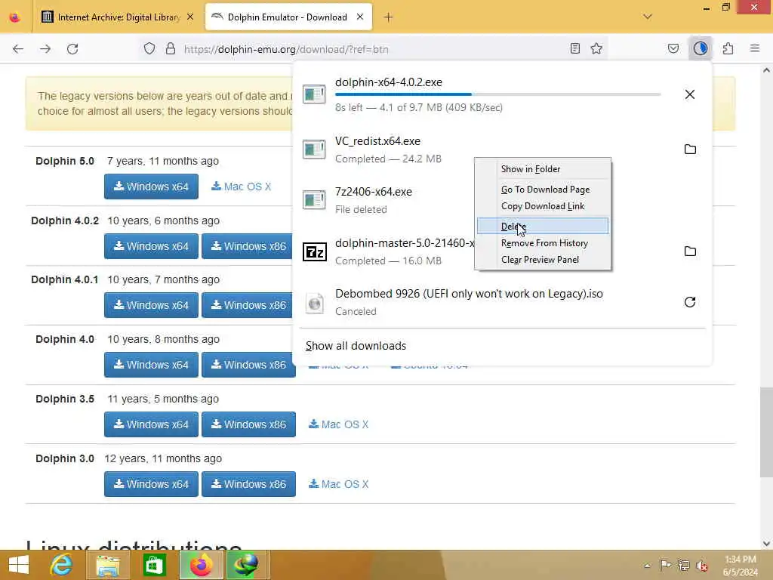
Task: Open the tracking protection shield icon
Action: 149,49
